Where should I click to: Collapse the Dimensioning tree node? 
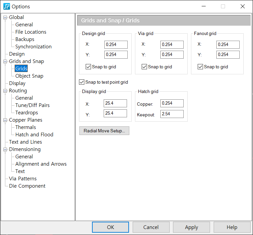5,149
